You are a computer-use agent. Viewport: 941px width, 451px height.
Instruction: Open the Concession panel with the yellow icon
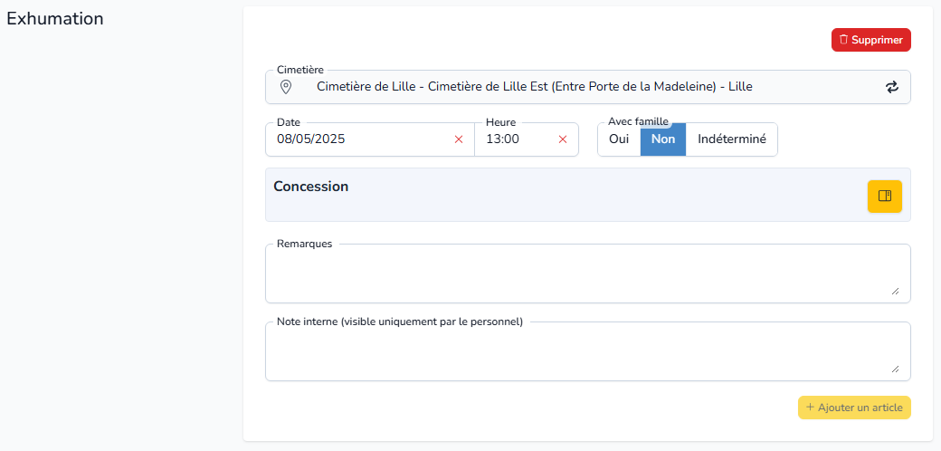(x=885, y=196)
